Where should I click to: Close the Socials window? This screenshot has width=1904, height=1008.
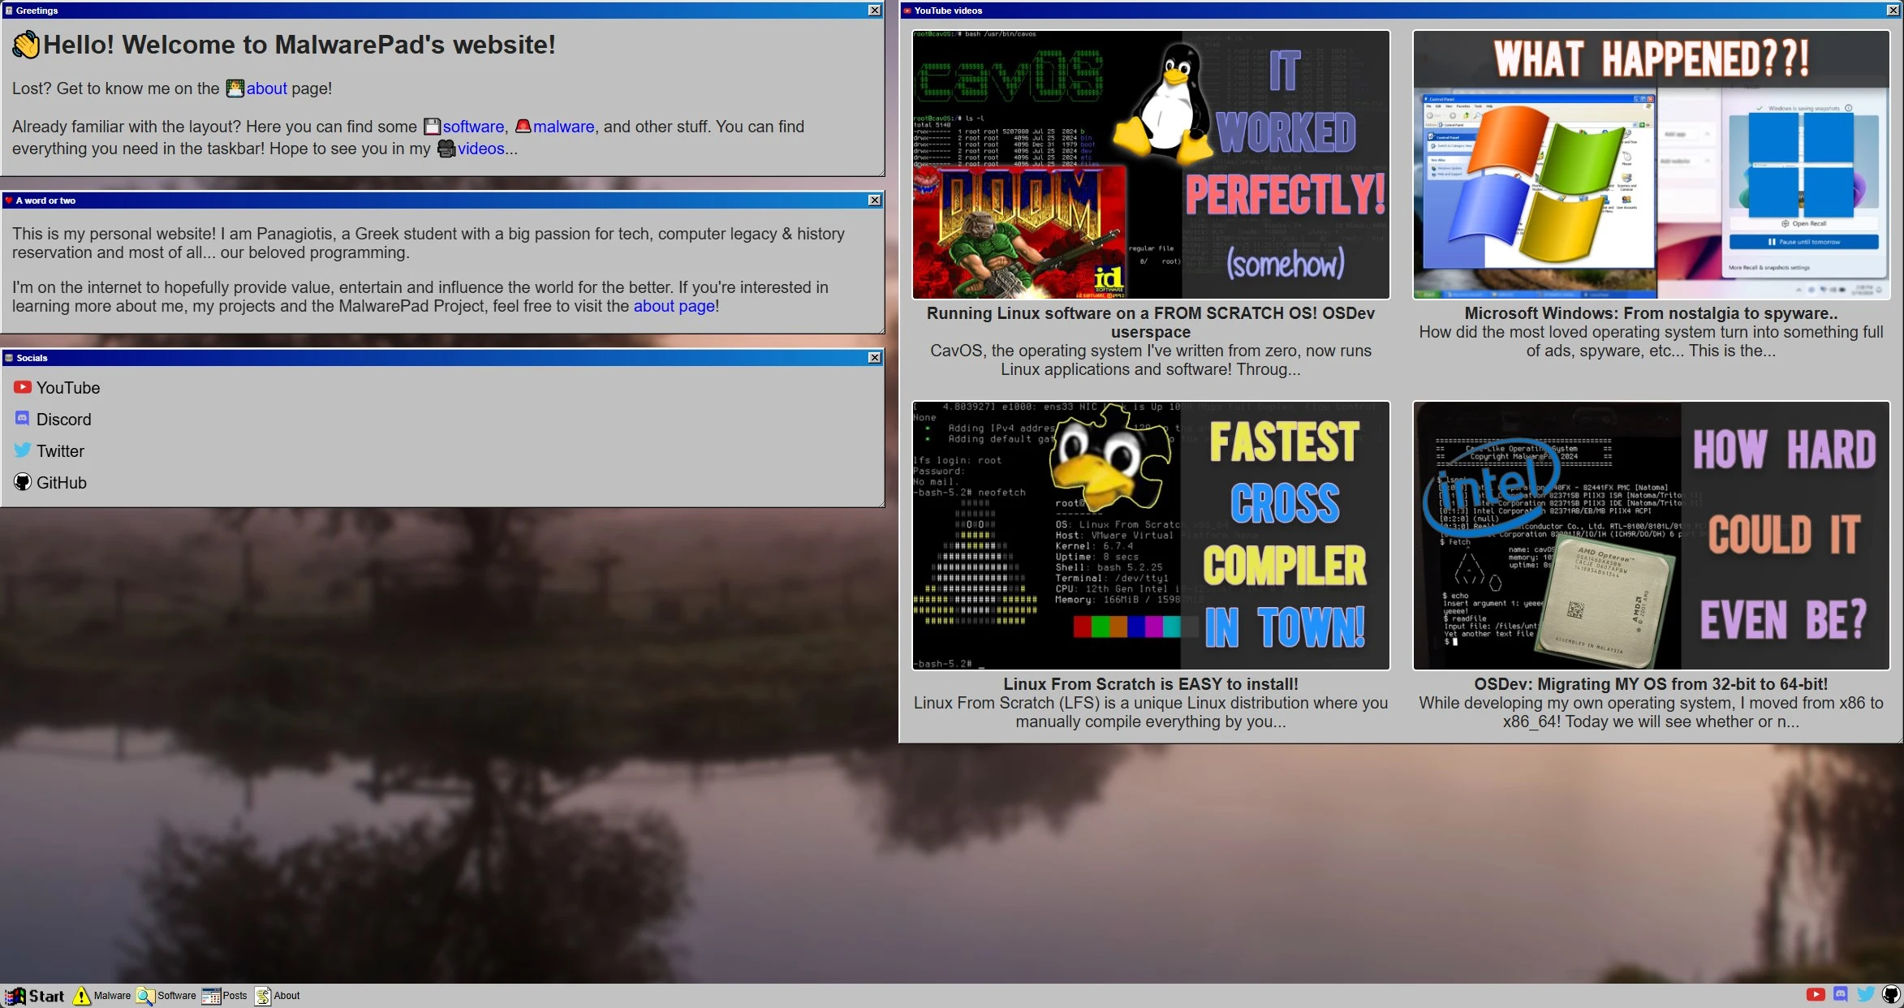click(874, 358)
